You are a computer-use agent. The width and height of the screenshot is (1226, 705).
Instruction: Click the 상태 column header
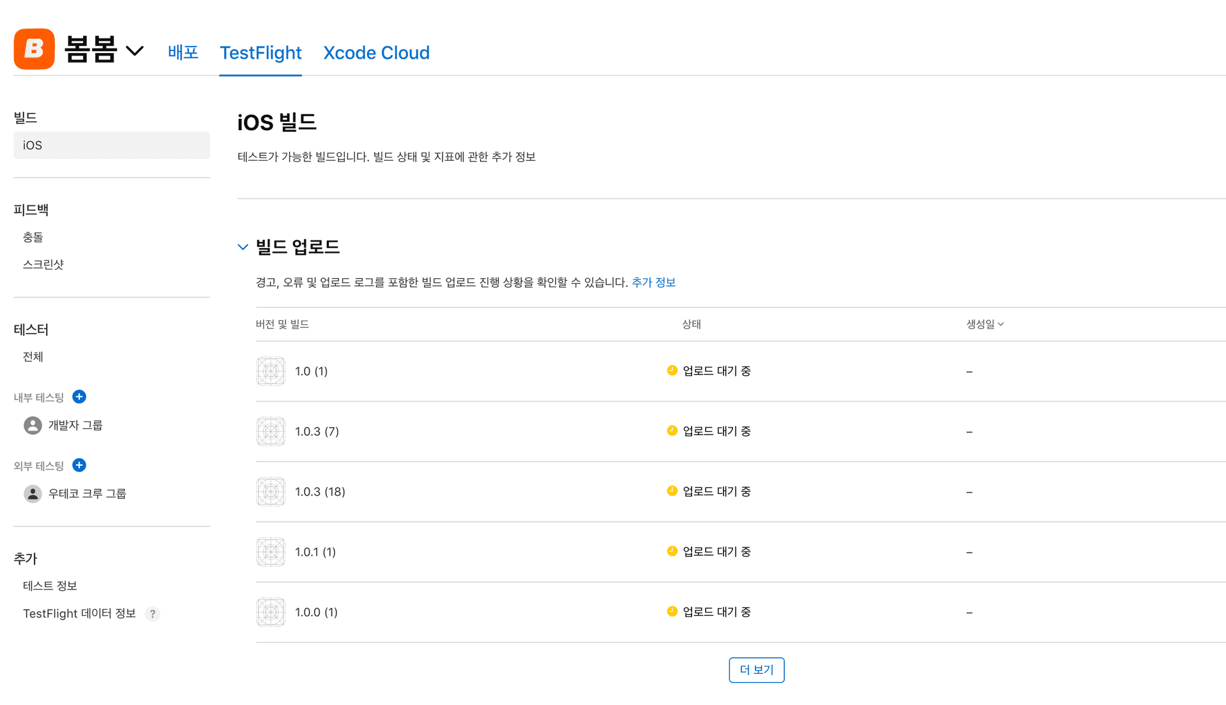coord(692,324)
